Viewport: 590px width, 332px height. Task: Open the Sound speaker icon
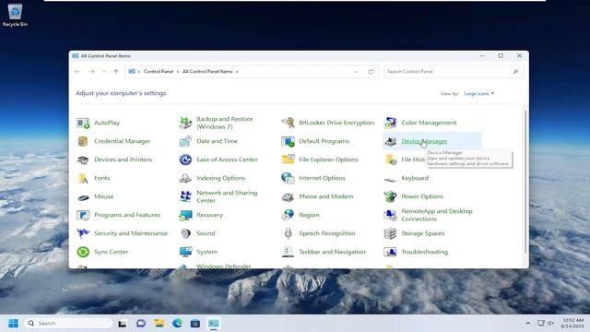tap(185, 233)
